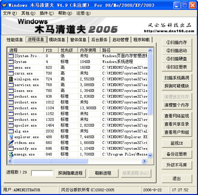198x195 pixels.
Task: Click the wscntfy.exe window icon
Action: 11,148
